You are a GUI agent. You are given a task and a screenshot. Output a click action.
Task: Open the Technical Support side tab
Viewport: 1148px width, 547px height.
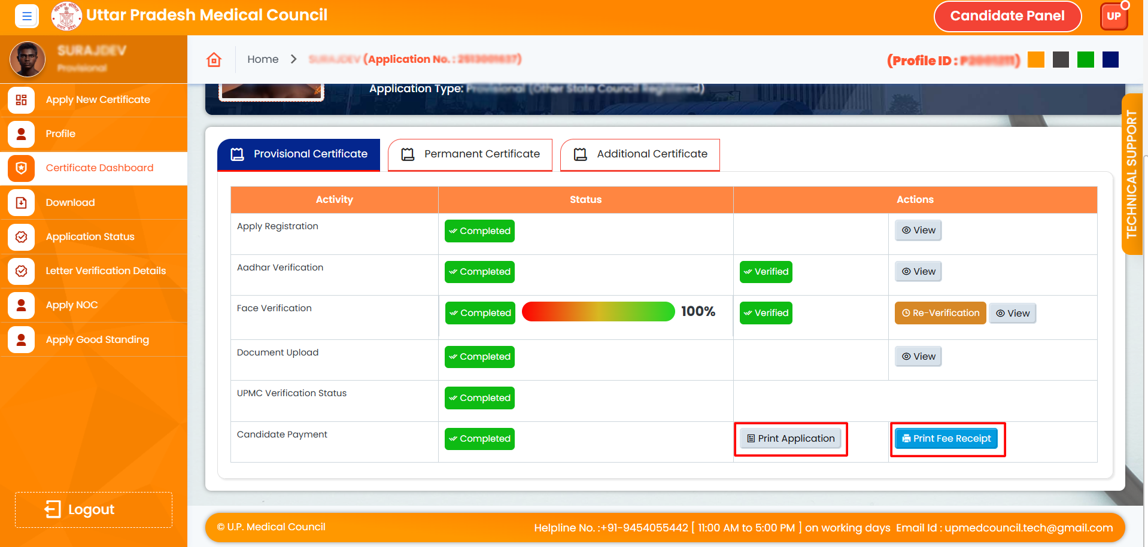click(1131, 174)
